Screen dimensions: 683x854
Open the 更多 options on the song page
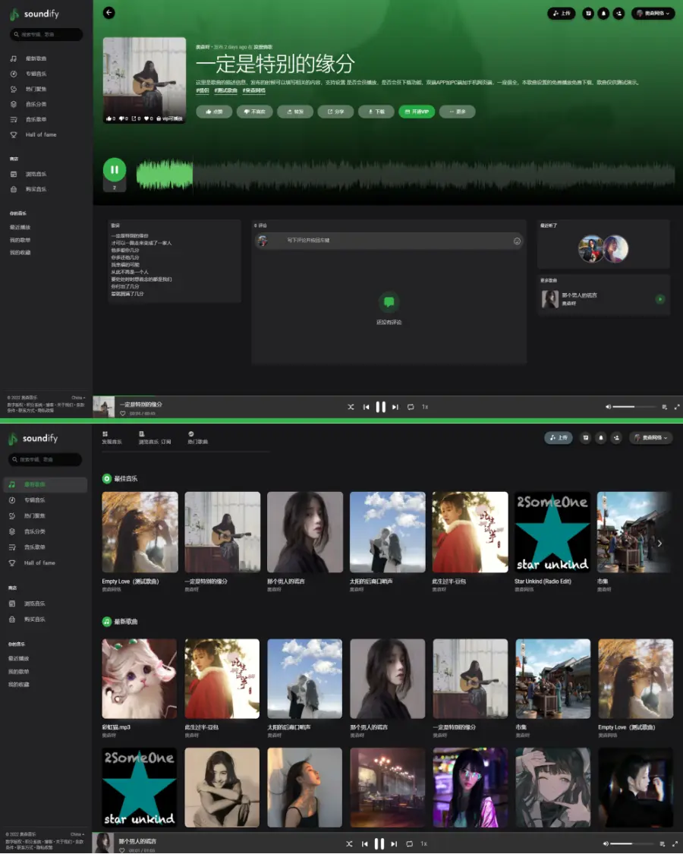[x=457, y=112]
